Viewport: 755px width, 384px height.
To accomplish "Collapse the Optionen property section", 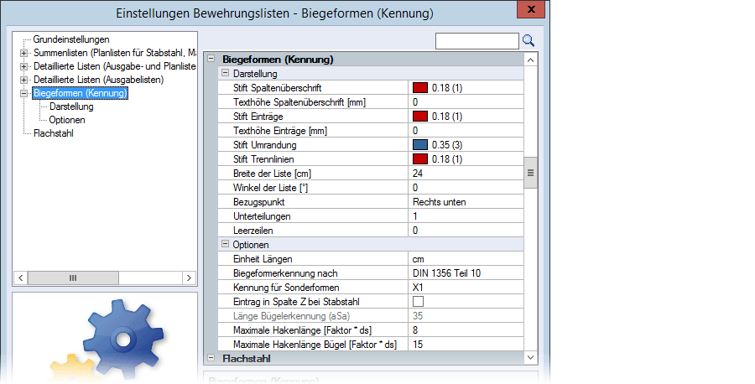I will coord(225,244).
